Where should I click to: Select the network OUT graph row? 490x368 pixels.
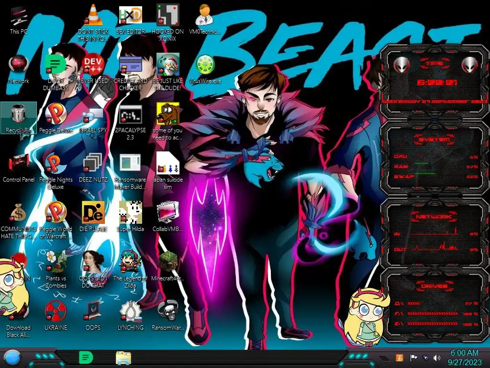(436, 248)
